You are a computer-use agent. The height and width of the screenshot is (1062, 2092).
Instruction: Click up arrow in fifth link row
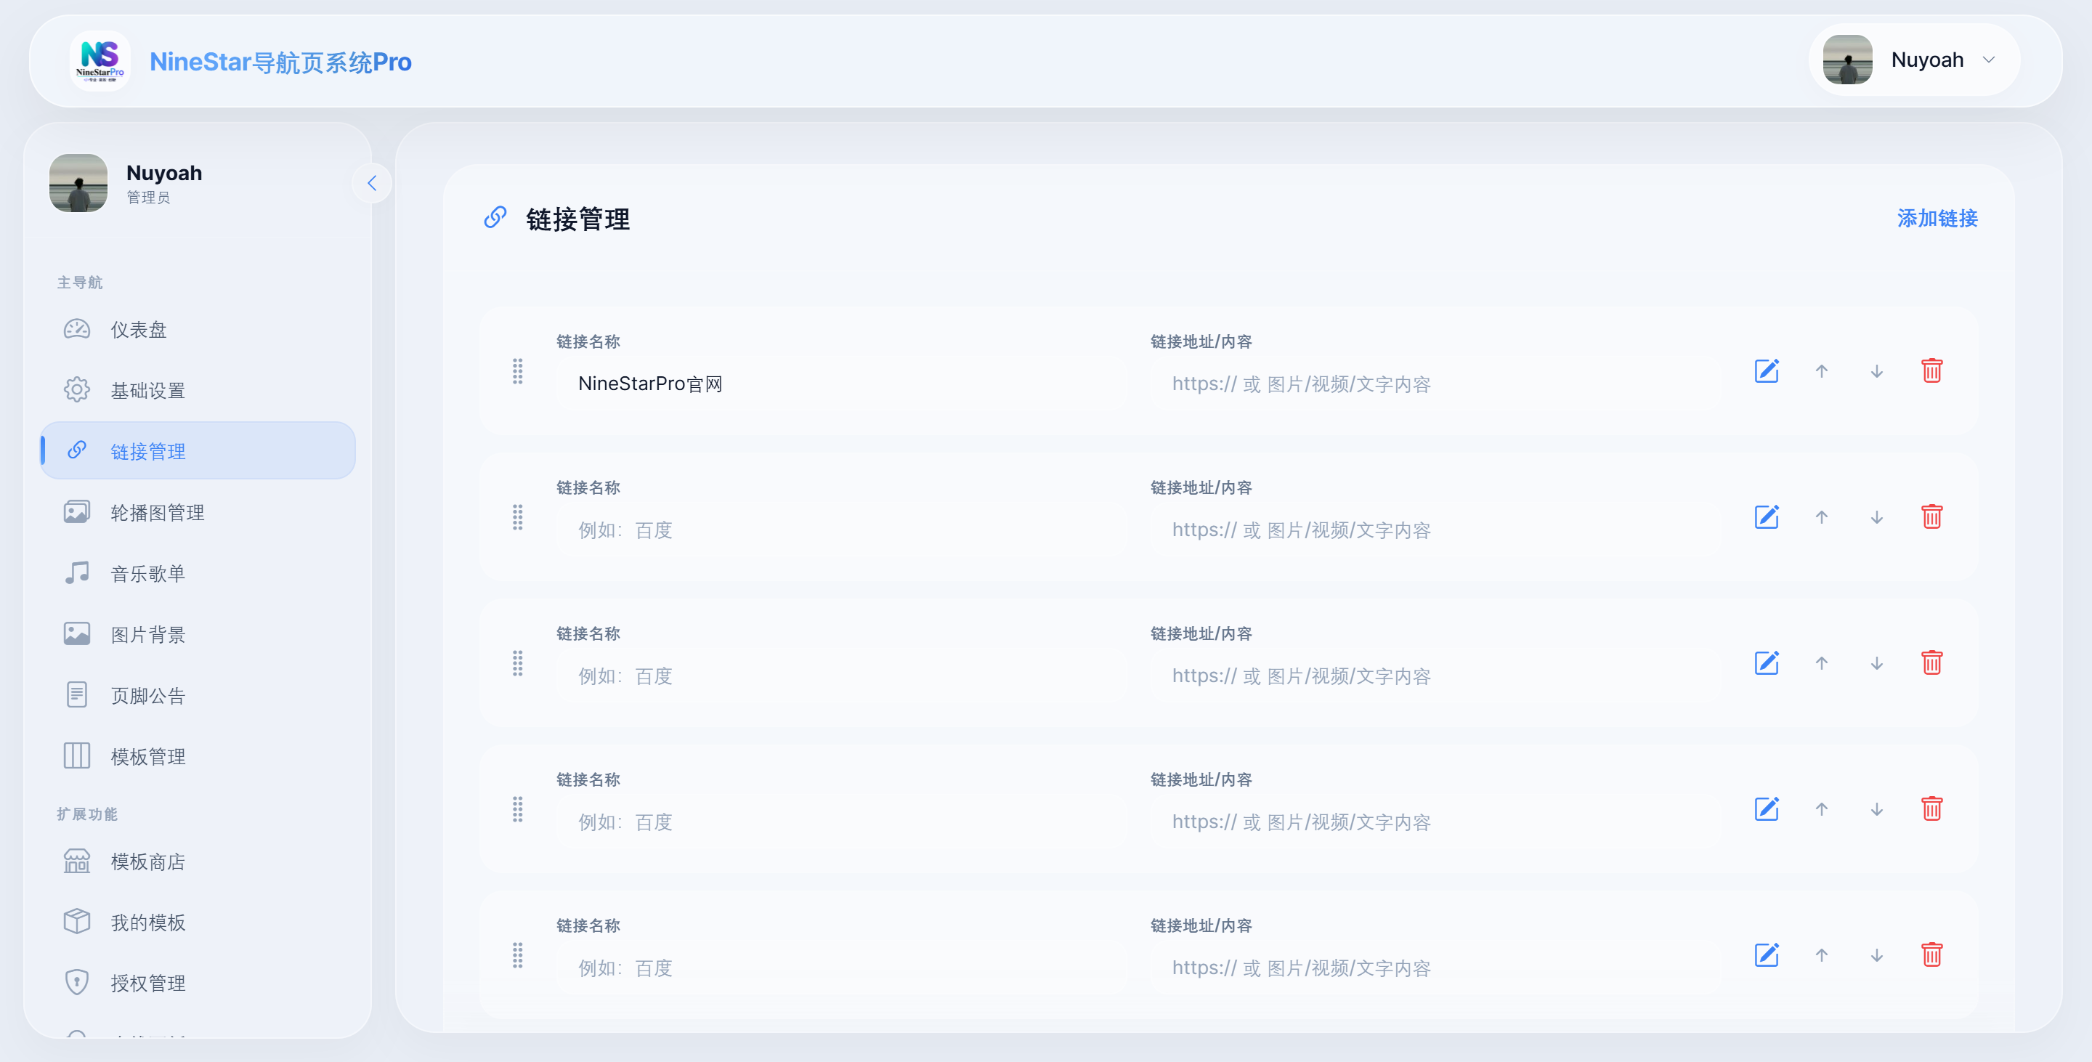(1822, 956)
